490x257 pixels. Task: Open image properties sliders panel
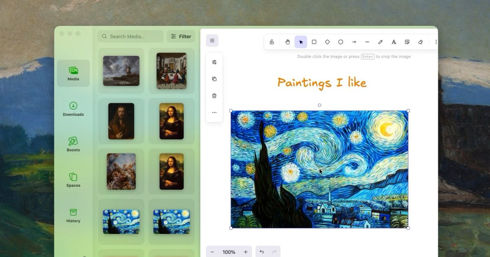pos(214,62)
